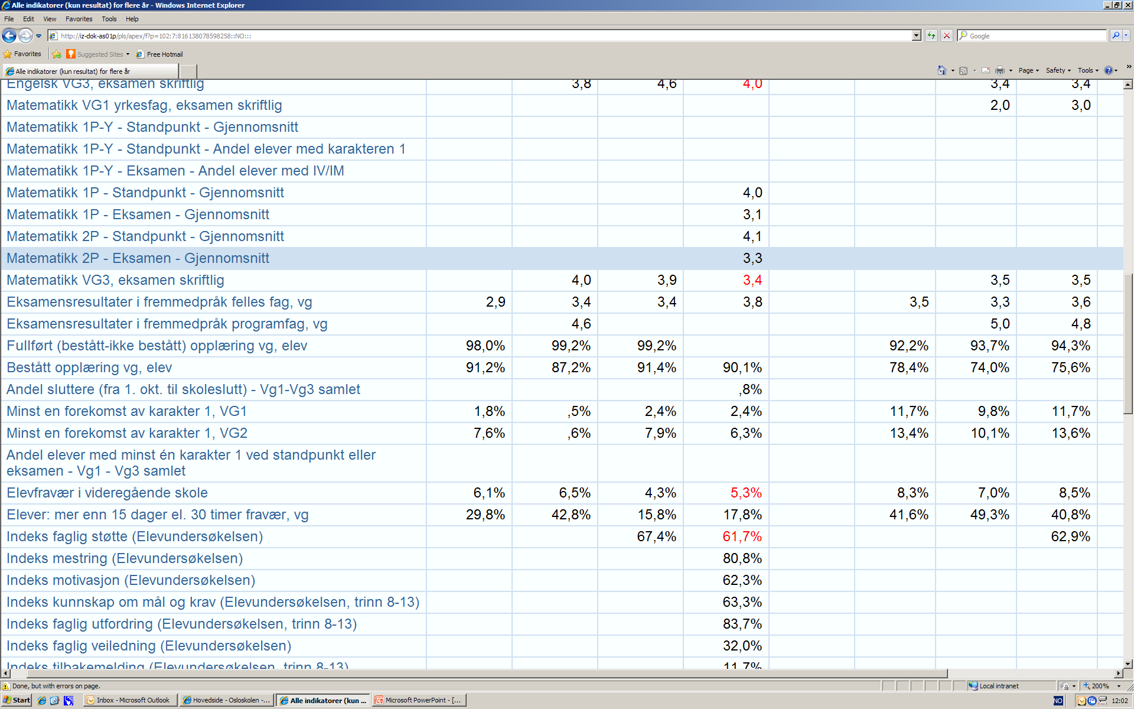Open the Favorites menu in the menu bar

(79, 19)
